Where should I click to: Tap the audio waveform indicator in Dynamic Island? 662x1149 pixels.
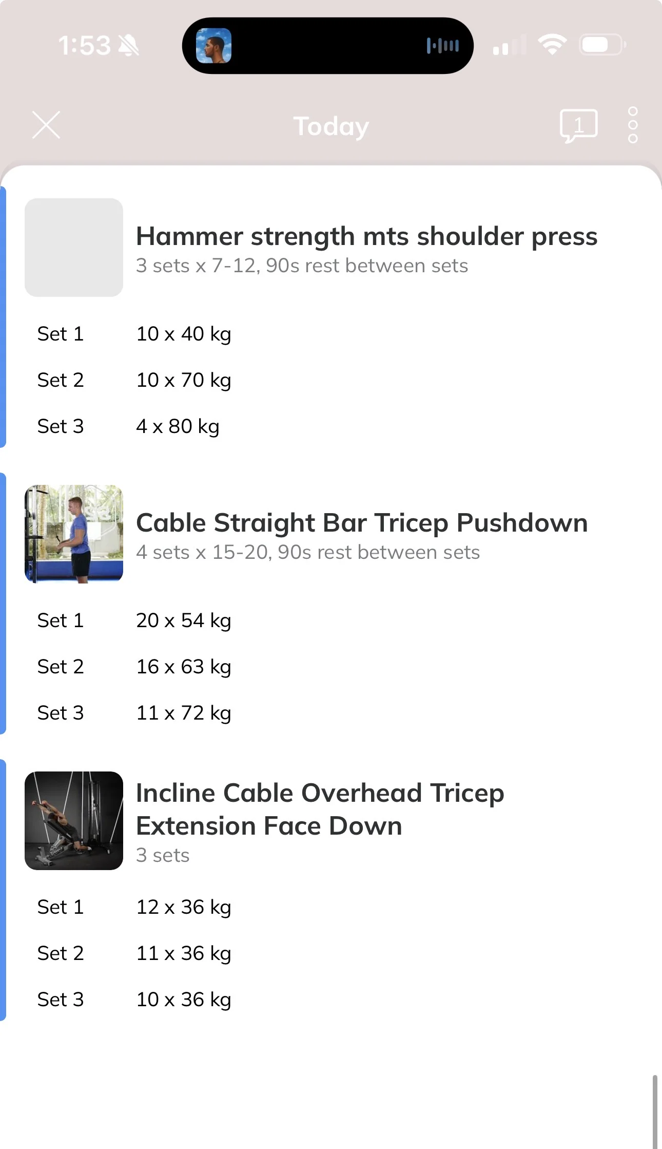(442, 46)
